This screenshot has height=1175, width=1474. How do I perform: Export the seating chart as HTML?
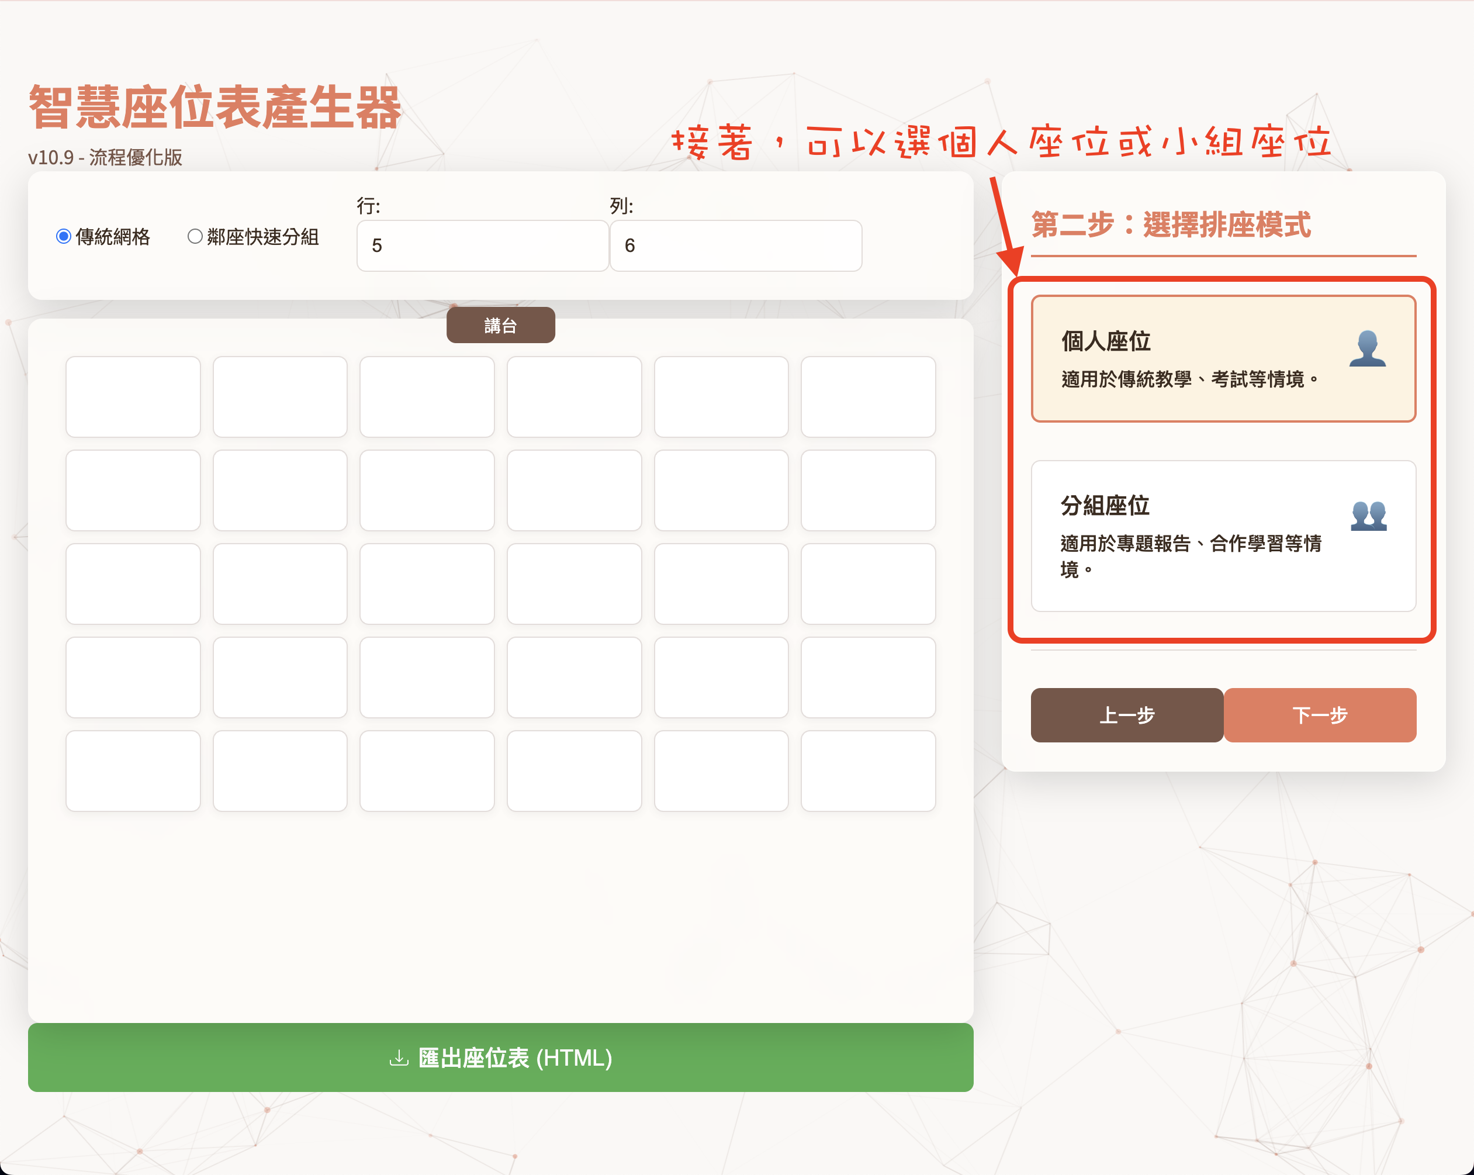500,1058
